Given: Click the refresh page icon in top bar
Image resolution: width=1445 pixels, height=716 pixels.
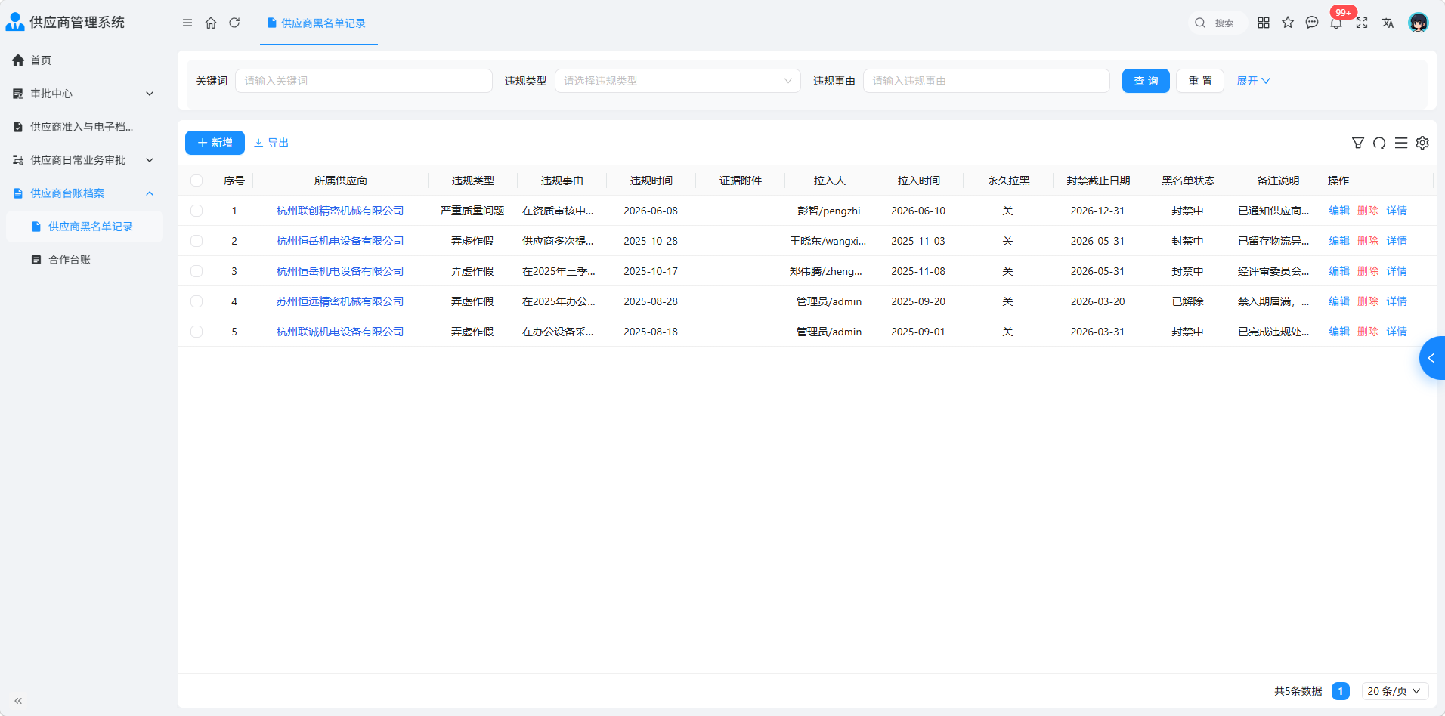Looking at the screenshot, I should click(x=234, y=23).
